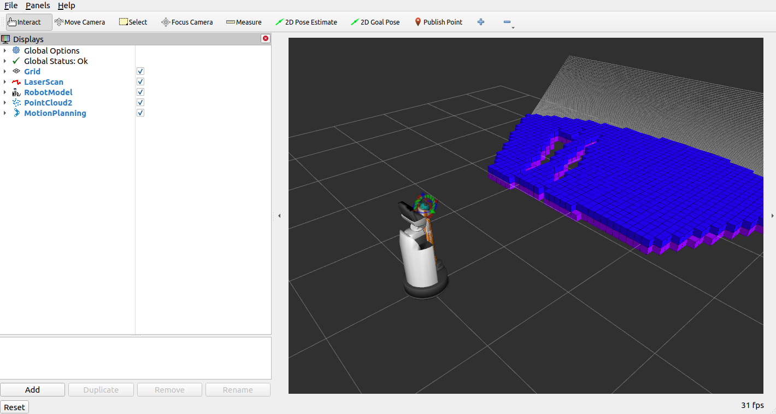Click the Add display button

point(33,390)
